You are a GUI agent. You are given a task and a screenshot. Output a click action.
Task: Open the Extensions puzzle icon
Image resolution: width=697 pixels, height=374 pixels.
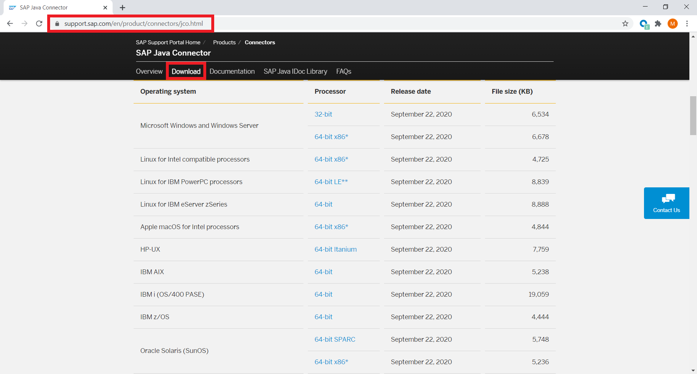coord(658,24)
